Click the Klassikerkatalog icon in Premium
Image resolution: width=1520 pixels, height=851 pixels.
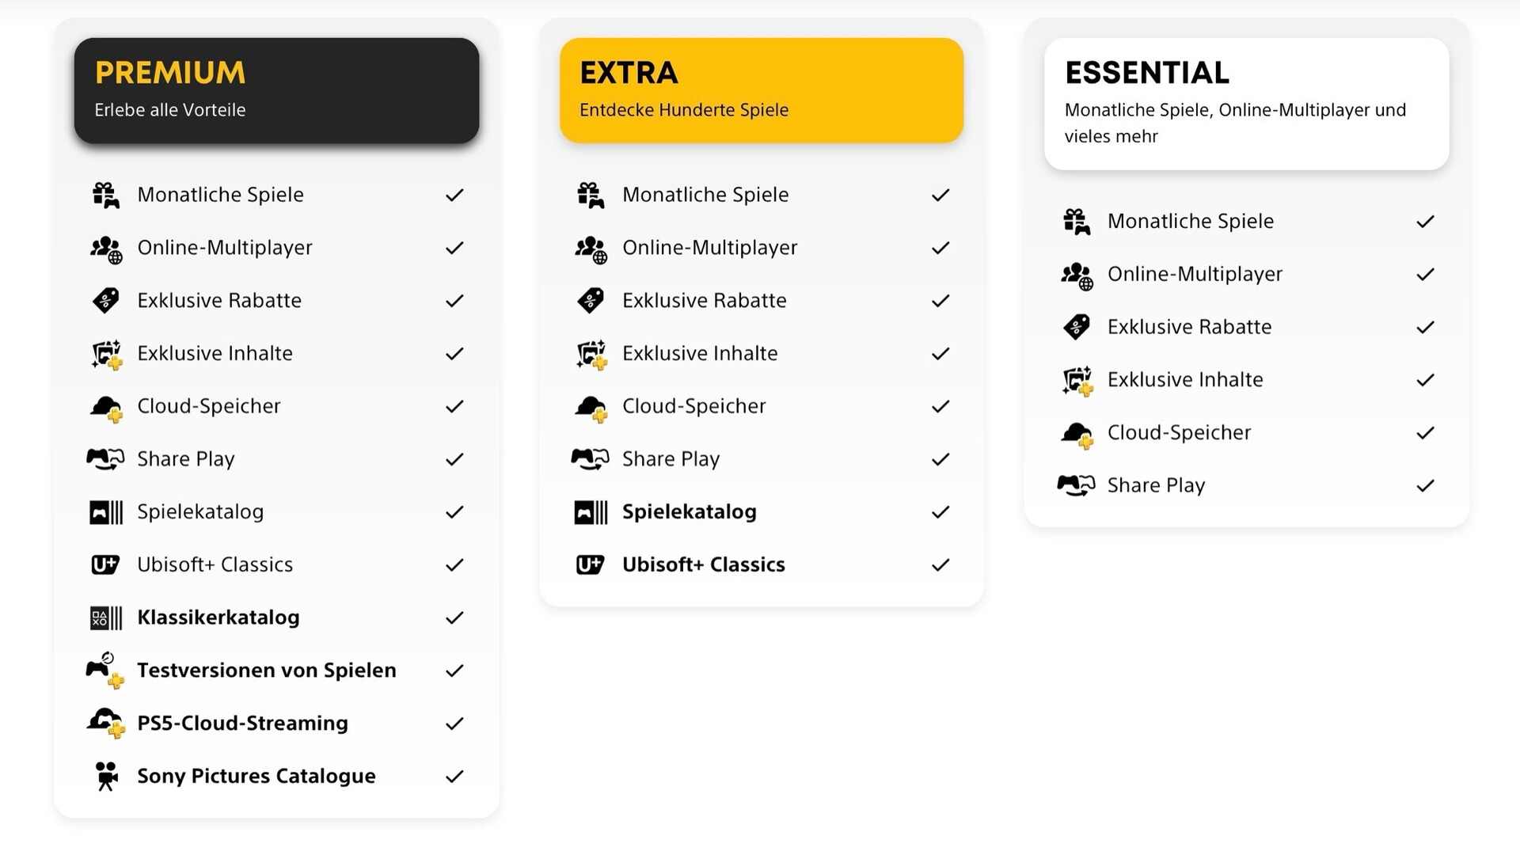click(x=106, y=618)
